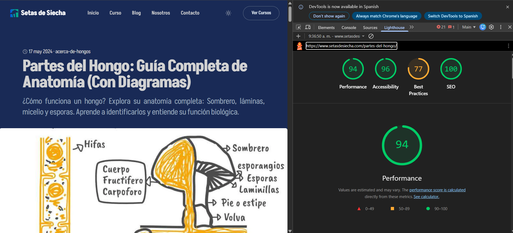Open the Main target dropdown
This screenshot has height=233, width=513.
[x=469, y=27]
